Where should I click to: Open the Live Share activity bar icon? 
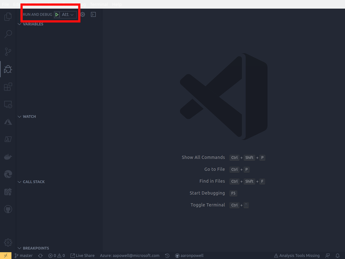(8, 192)
